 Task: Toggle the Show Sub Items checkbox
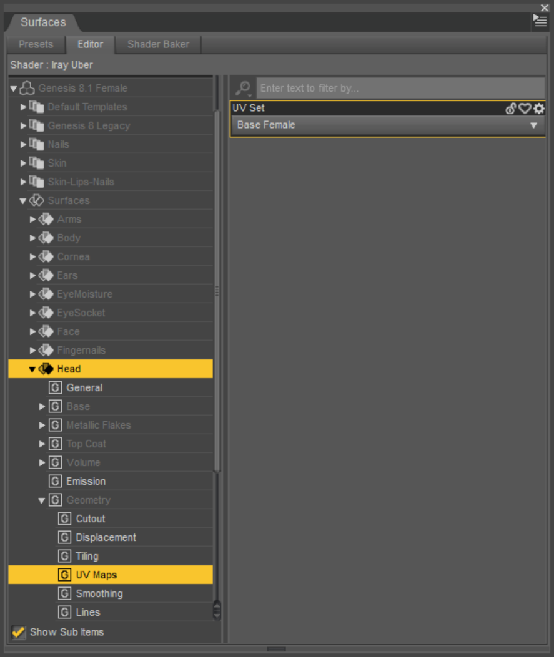pos(18,632)
